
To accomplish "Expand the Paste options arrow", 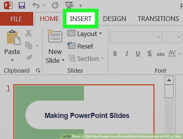I will pyautogui.click(x=12, y=60).
